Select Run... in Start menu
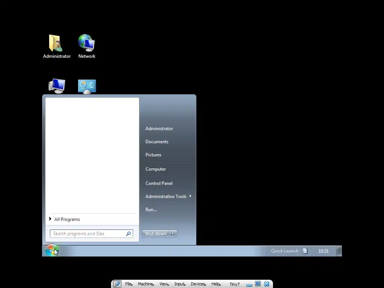Image resolution: width=384 pixels, height=288 pixels. point(151,210)
